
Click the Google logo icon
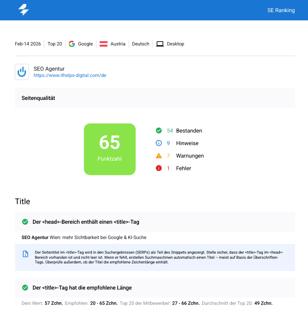pos(72,44)
